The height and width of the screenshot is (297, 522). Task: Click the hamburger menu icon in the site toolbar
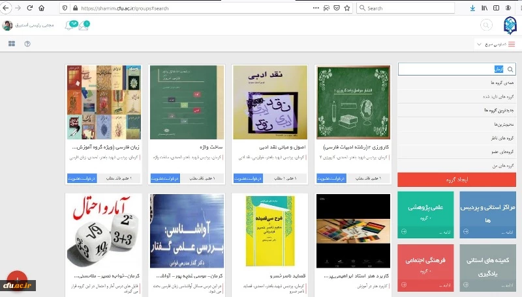coord(511,44)
